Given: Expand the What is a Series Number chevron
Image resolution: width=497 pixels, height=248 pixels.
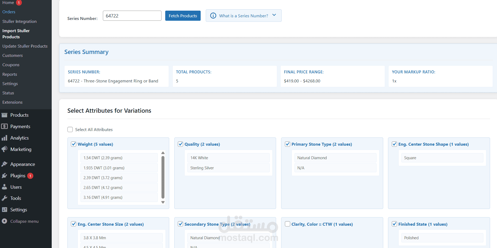Looking at the screenshot, I should click(x=274, y=15).
